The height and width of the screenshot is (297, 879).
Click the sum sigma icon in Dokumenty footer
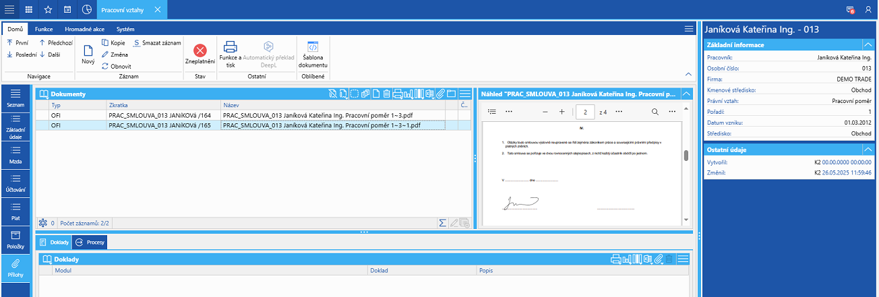point(443,223)
